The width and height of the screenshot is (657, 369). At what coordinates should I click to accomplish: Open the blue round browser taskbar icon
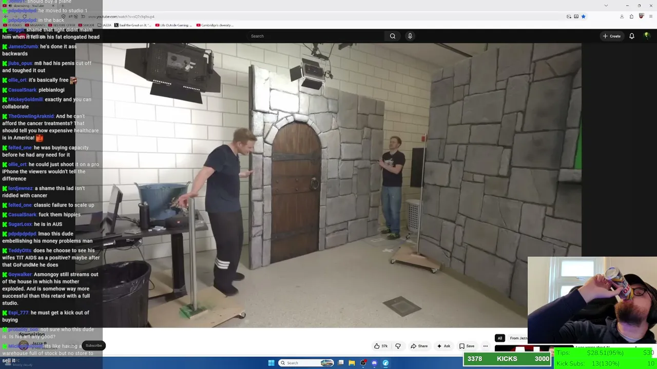click(x=385, y=363)
